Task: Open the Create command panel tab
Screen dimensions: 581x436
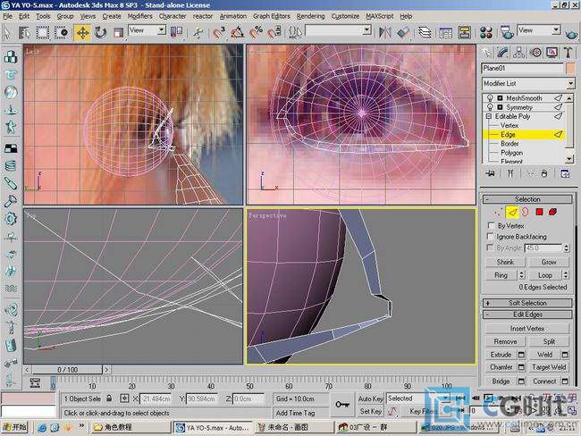Action: tap(487, 53)
